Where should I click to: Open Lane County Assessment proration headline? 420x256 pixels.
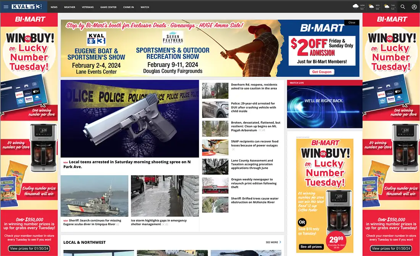(x=252, y=164)
